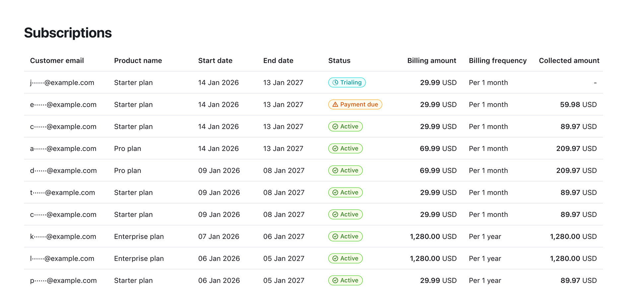Click 06 Jan 2026 start date for l······@example.com
This screenshot has height=289, width=627.
pyautogui.click(x=219, y=259)
